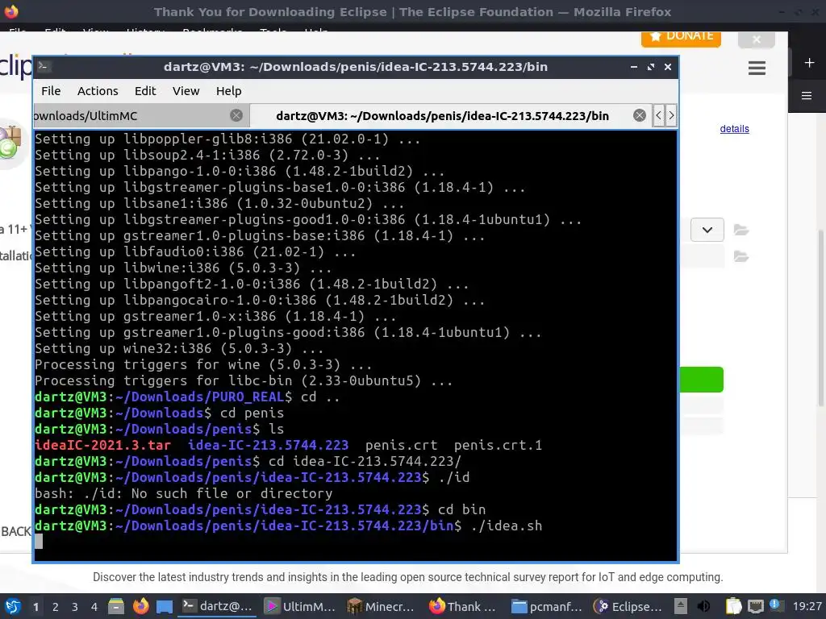Open the terminal File menu
Screen dimensions: 826x619
point(51,91)
